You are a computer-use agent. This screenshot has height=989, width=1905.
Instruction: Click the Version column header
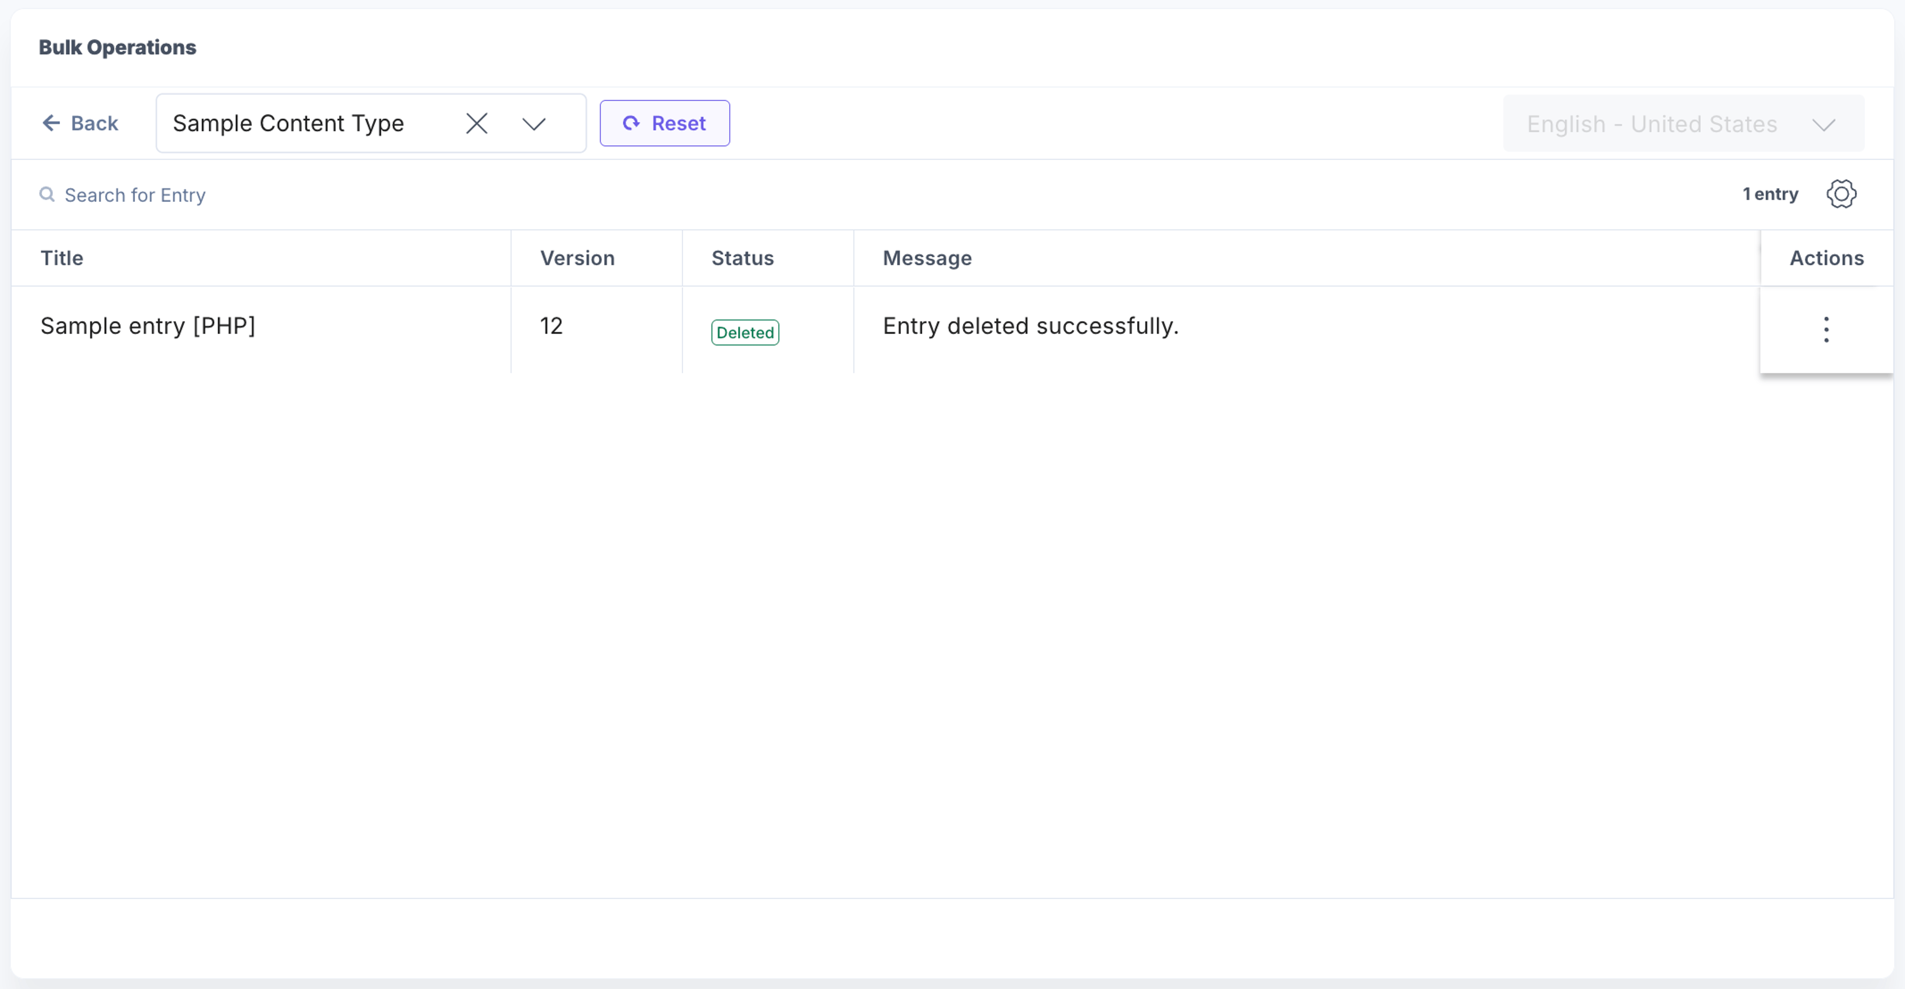577,258
